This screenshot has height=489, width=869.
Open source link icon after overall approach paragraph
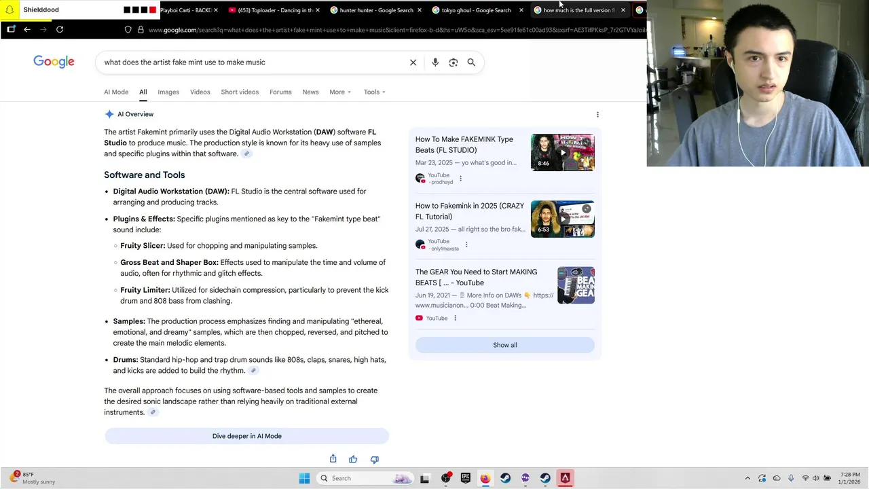point(153,412)
